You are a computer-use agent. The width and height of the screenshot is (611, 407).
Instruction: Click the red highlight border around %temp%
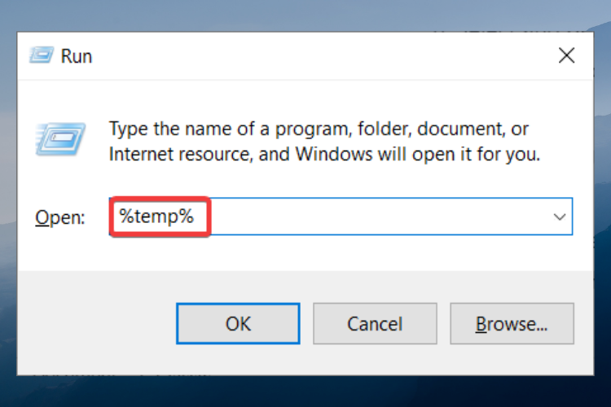(160, 199)
